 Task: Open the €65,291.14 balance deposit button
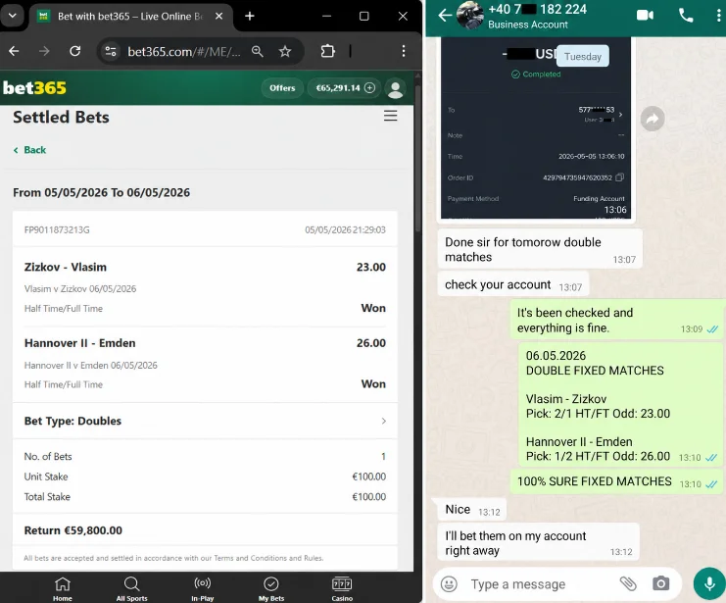coord(345,88)
